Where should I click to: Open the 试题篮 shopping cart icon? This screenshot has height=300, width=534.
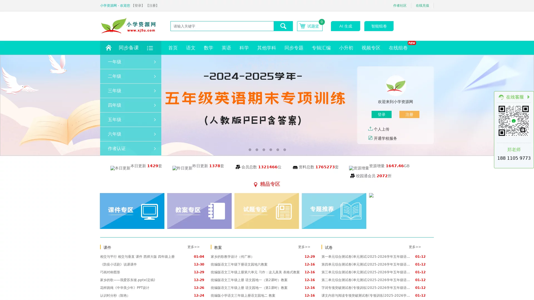click(302, 26)
